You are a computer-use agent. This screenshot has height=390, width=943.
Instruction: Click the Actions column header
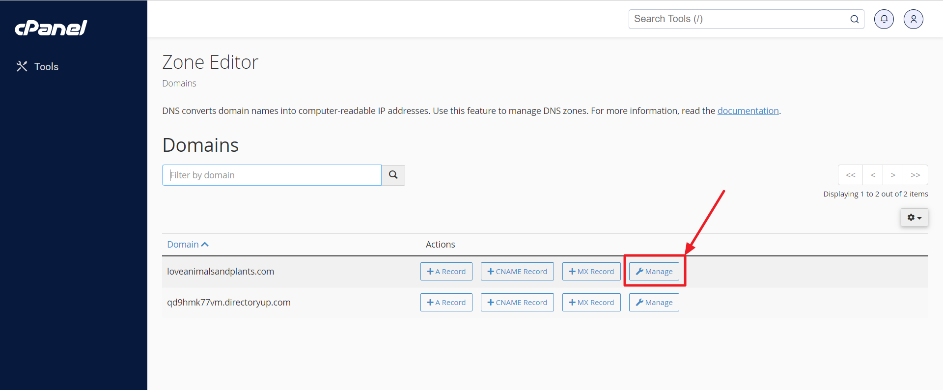[440, 245]
